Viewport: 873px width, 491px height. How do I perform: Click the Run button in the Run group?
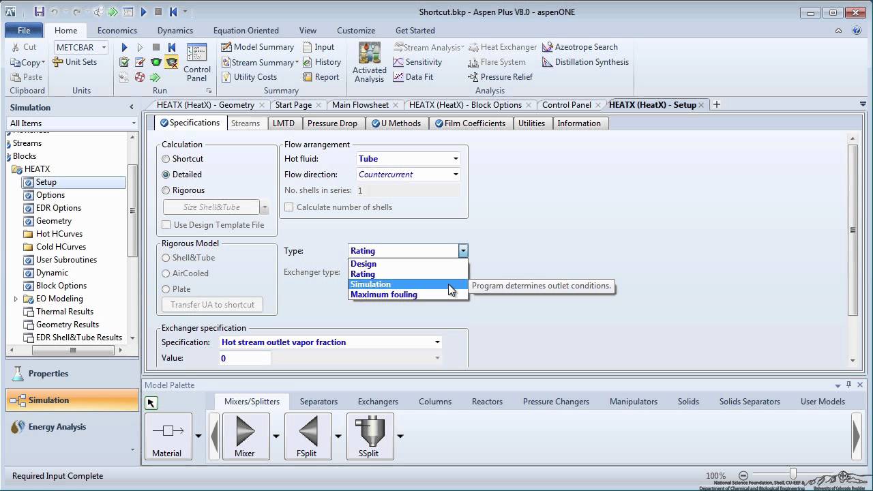pos(124,47)
